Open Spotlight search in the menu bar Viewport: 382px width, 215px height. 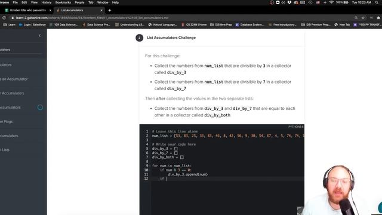point(377,2)
